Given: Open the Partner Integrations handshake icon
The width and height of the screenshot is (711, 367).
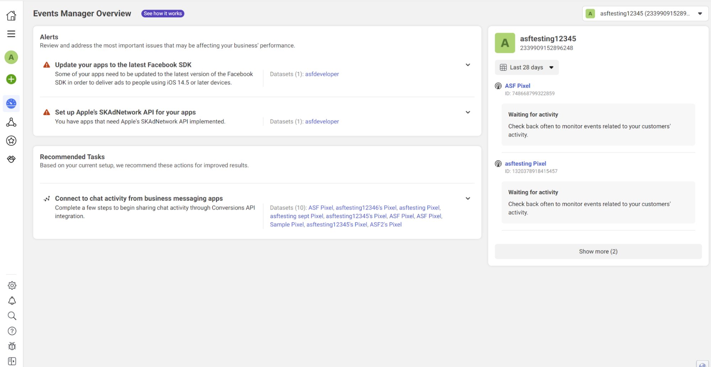Looking at the screenshot, I should click(x=11, y=159).
